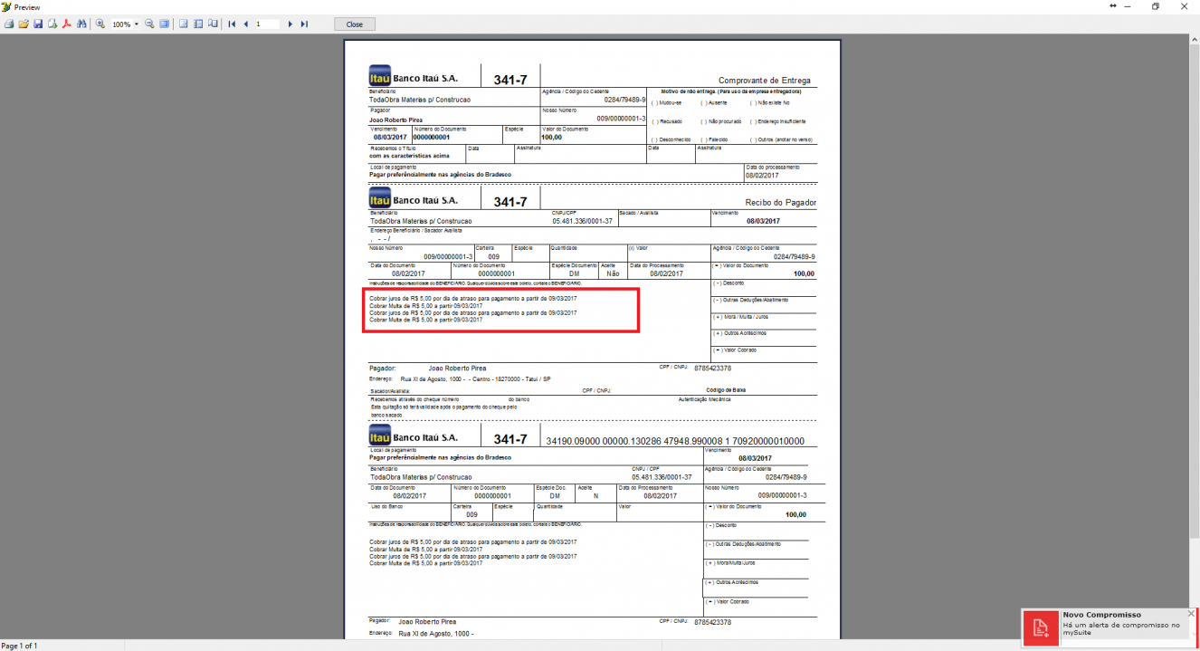Screen dimensions: 1200x651
Task: Open a saved report file
Action: click(24, 24)
